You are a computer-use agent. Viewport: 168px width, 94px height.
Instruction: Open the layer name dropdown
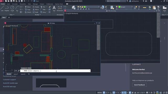click(x=99, y=7)
